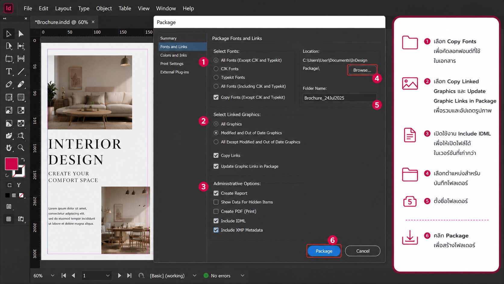Click the Apply Color black square
Viewport: 504px width, 284px height.
(x=8, y=195)
